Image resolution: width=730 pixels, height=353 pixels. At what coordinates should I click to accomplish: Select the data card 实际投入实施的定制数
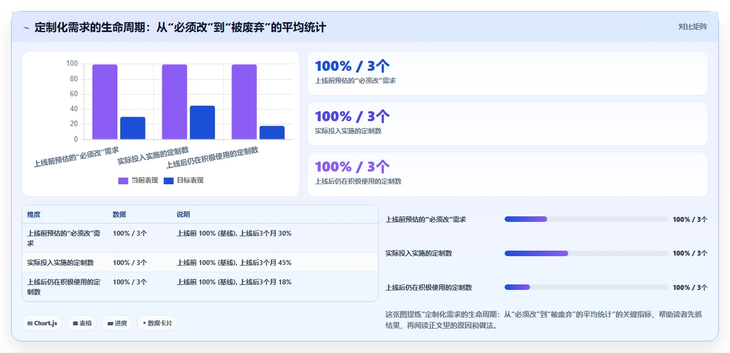coord(507,124)
